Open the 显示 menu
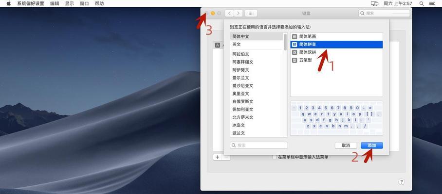This screenshot has width=442, height=194. coord(69,4)
